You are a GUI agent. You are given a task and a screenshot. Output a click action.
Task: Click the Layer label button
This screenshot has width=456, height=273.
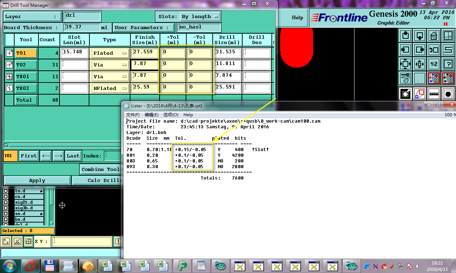tap(32, 17)
